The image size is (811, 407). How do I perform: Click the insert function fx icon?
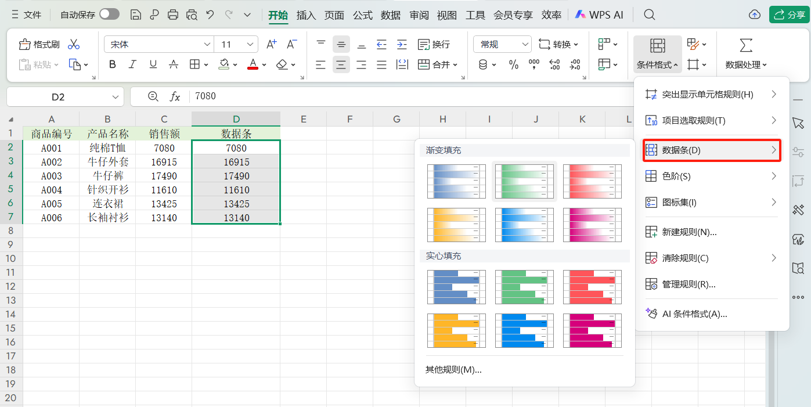[176, 96]
